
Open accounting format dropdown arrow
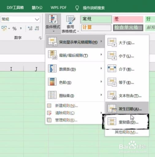(x=9, y=29)
